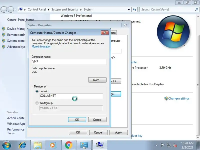Click the scrollbar down arrow

click(198, 138)
